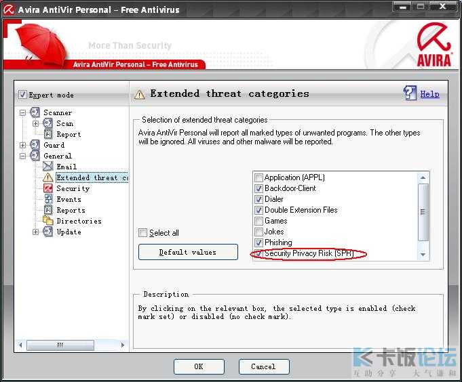Click the Reports icon in tree

(x=48, y=210)
